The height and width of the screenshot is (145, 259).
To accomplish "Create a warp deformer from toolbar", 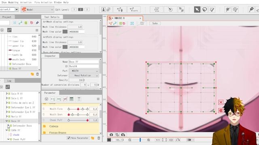I will coord(157,10).
